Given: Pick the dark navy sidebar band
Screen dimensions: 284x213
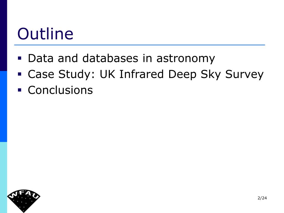Looking at the screenshot, I should (3, 35).
